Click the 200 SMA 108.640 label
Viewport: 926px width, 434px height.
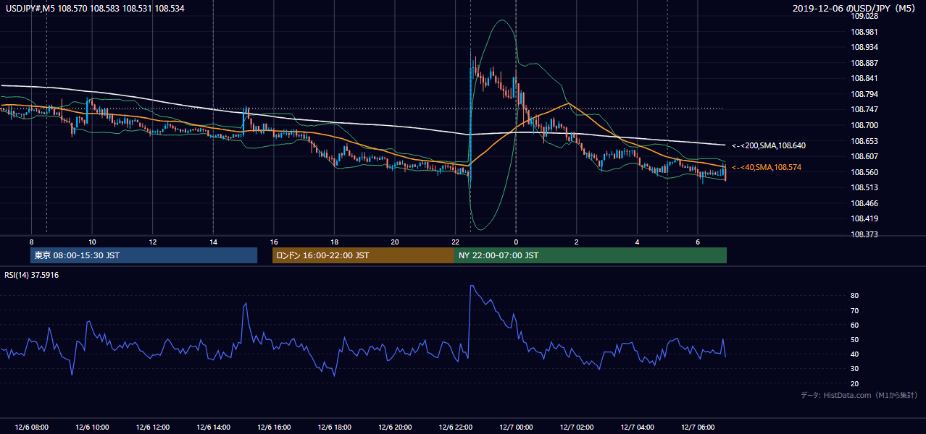click(769, 146)
